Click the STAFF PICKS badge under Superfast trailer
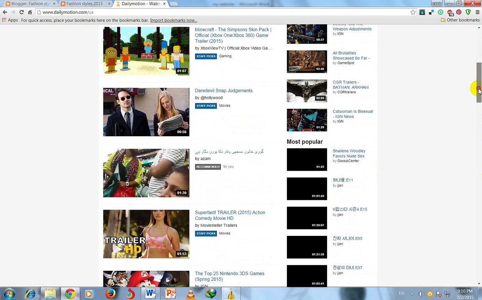 click(x=206, y=233)
